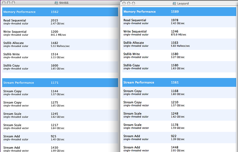The image size is (238, 152).
Task: Click the 1.60 GB/sec value
Action: click(x=178, y=94)
